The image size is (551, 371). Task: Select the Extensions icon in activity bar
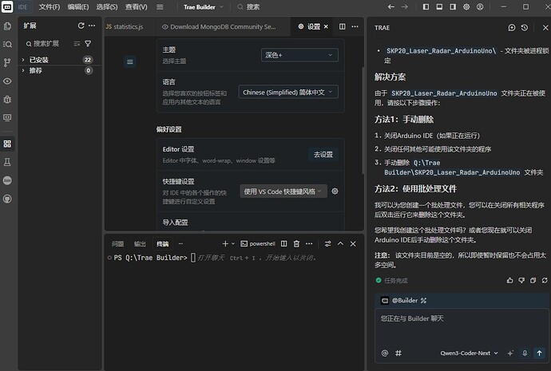click(x=7, y=144)
